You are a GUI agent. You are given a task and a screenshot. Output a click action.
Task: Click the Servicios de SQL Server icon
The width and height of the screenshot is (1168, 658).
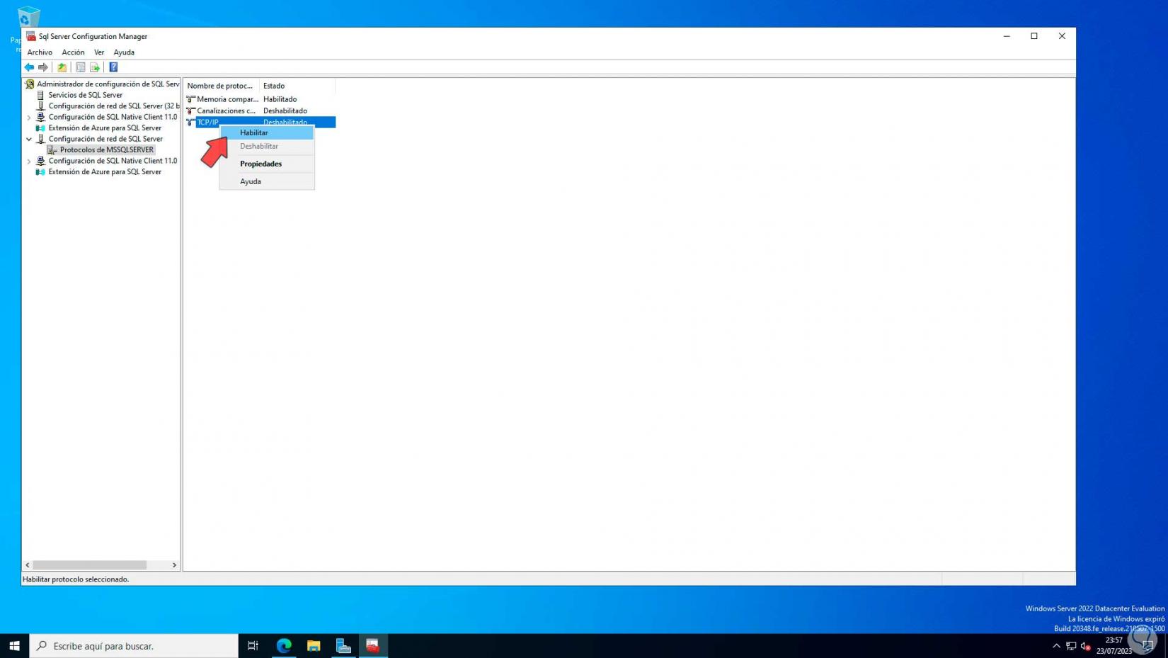pos(41,95)
